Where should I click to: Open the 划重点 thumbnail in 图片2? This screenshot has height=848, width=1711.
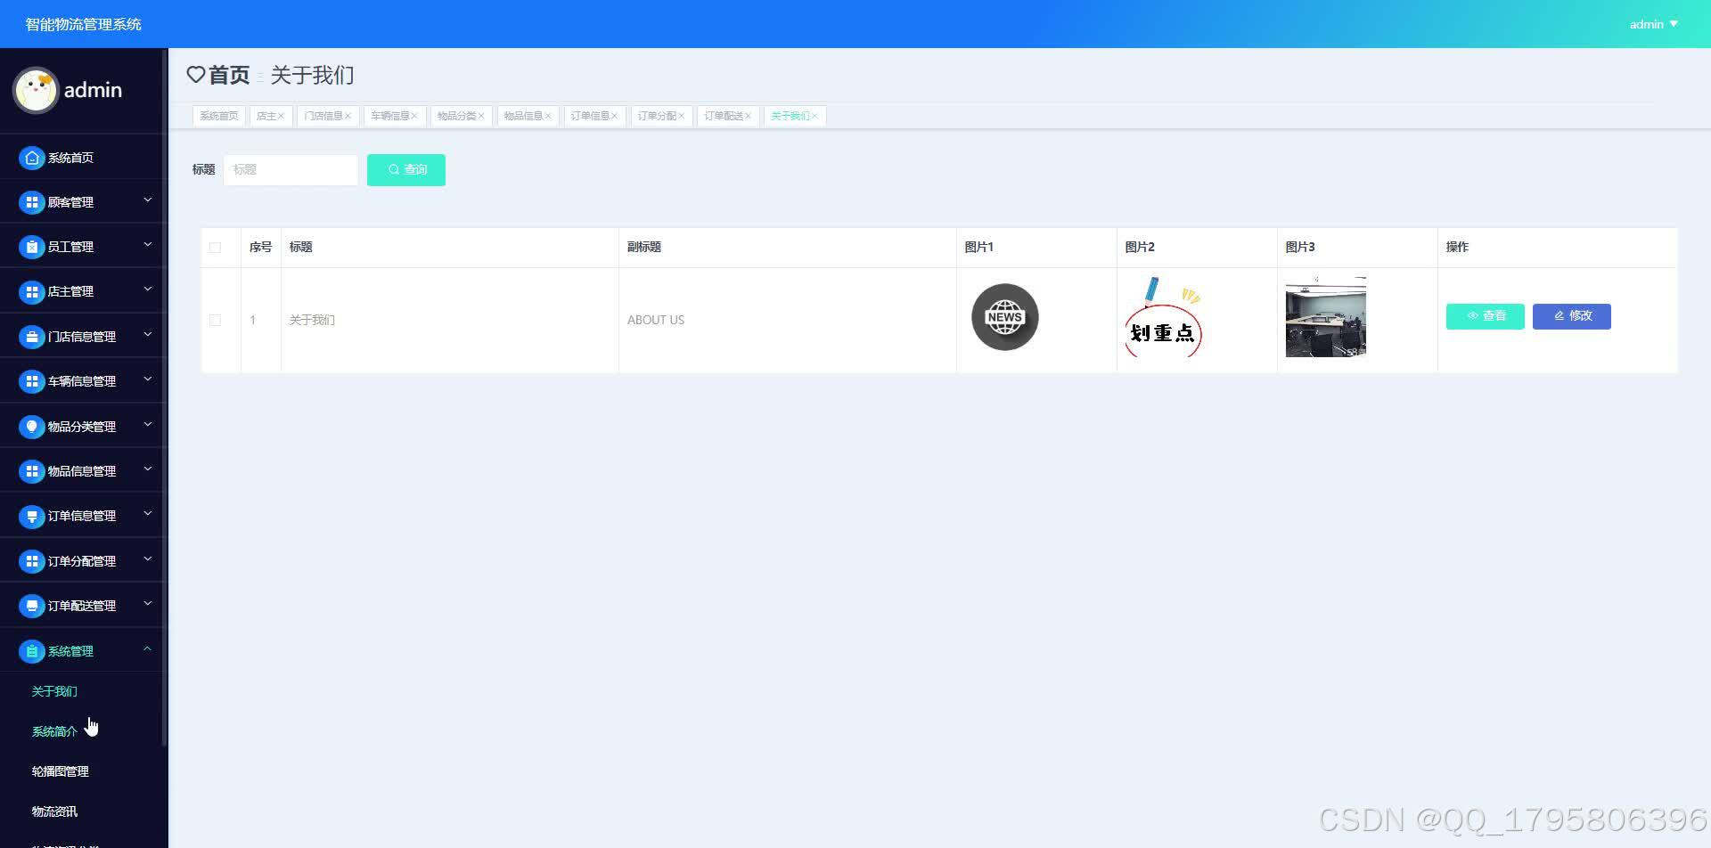[x=1163, y=317]
